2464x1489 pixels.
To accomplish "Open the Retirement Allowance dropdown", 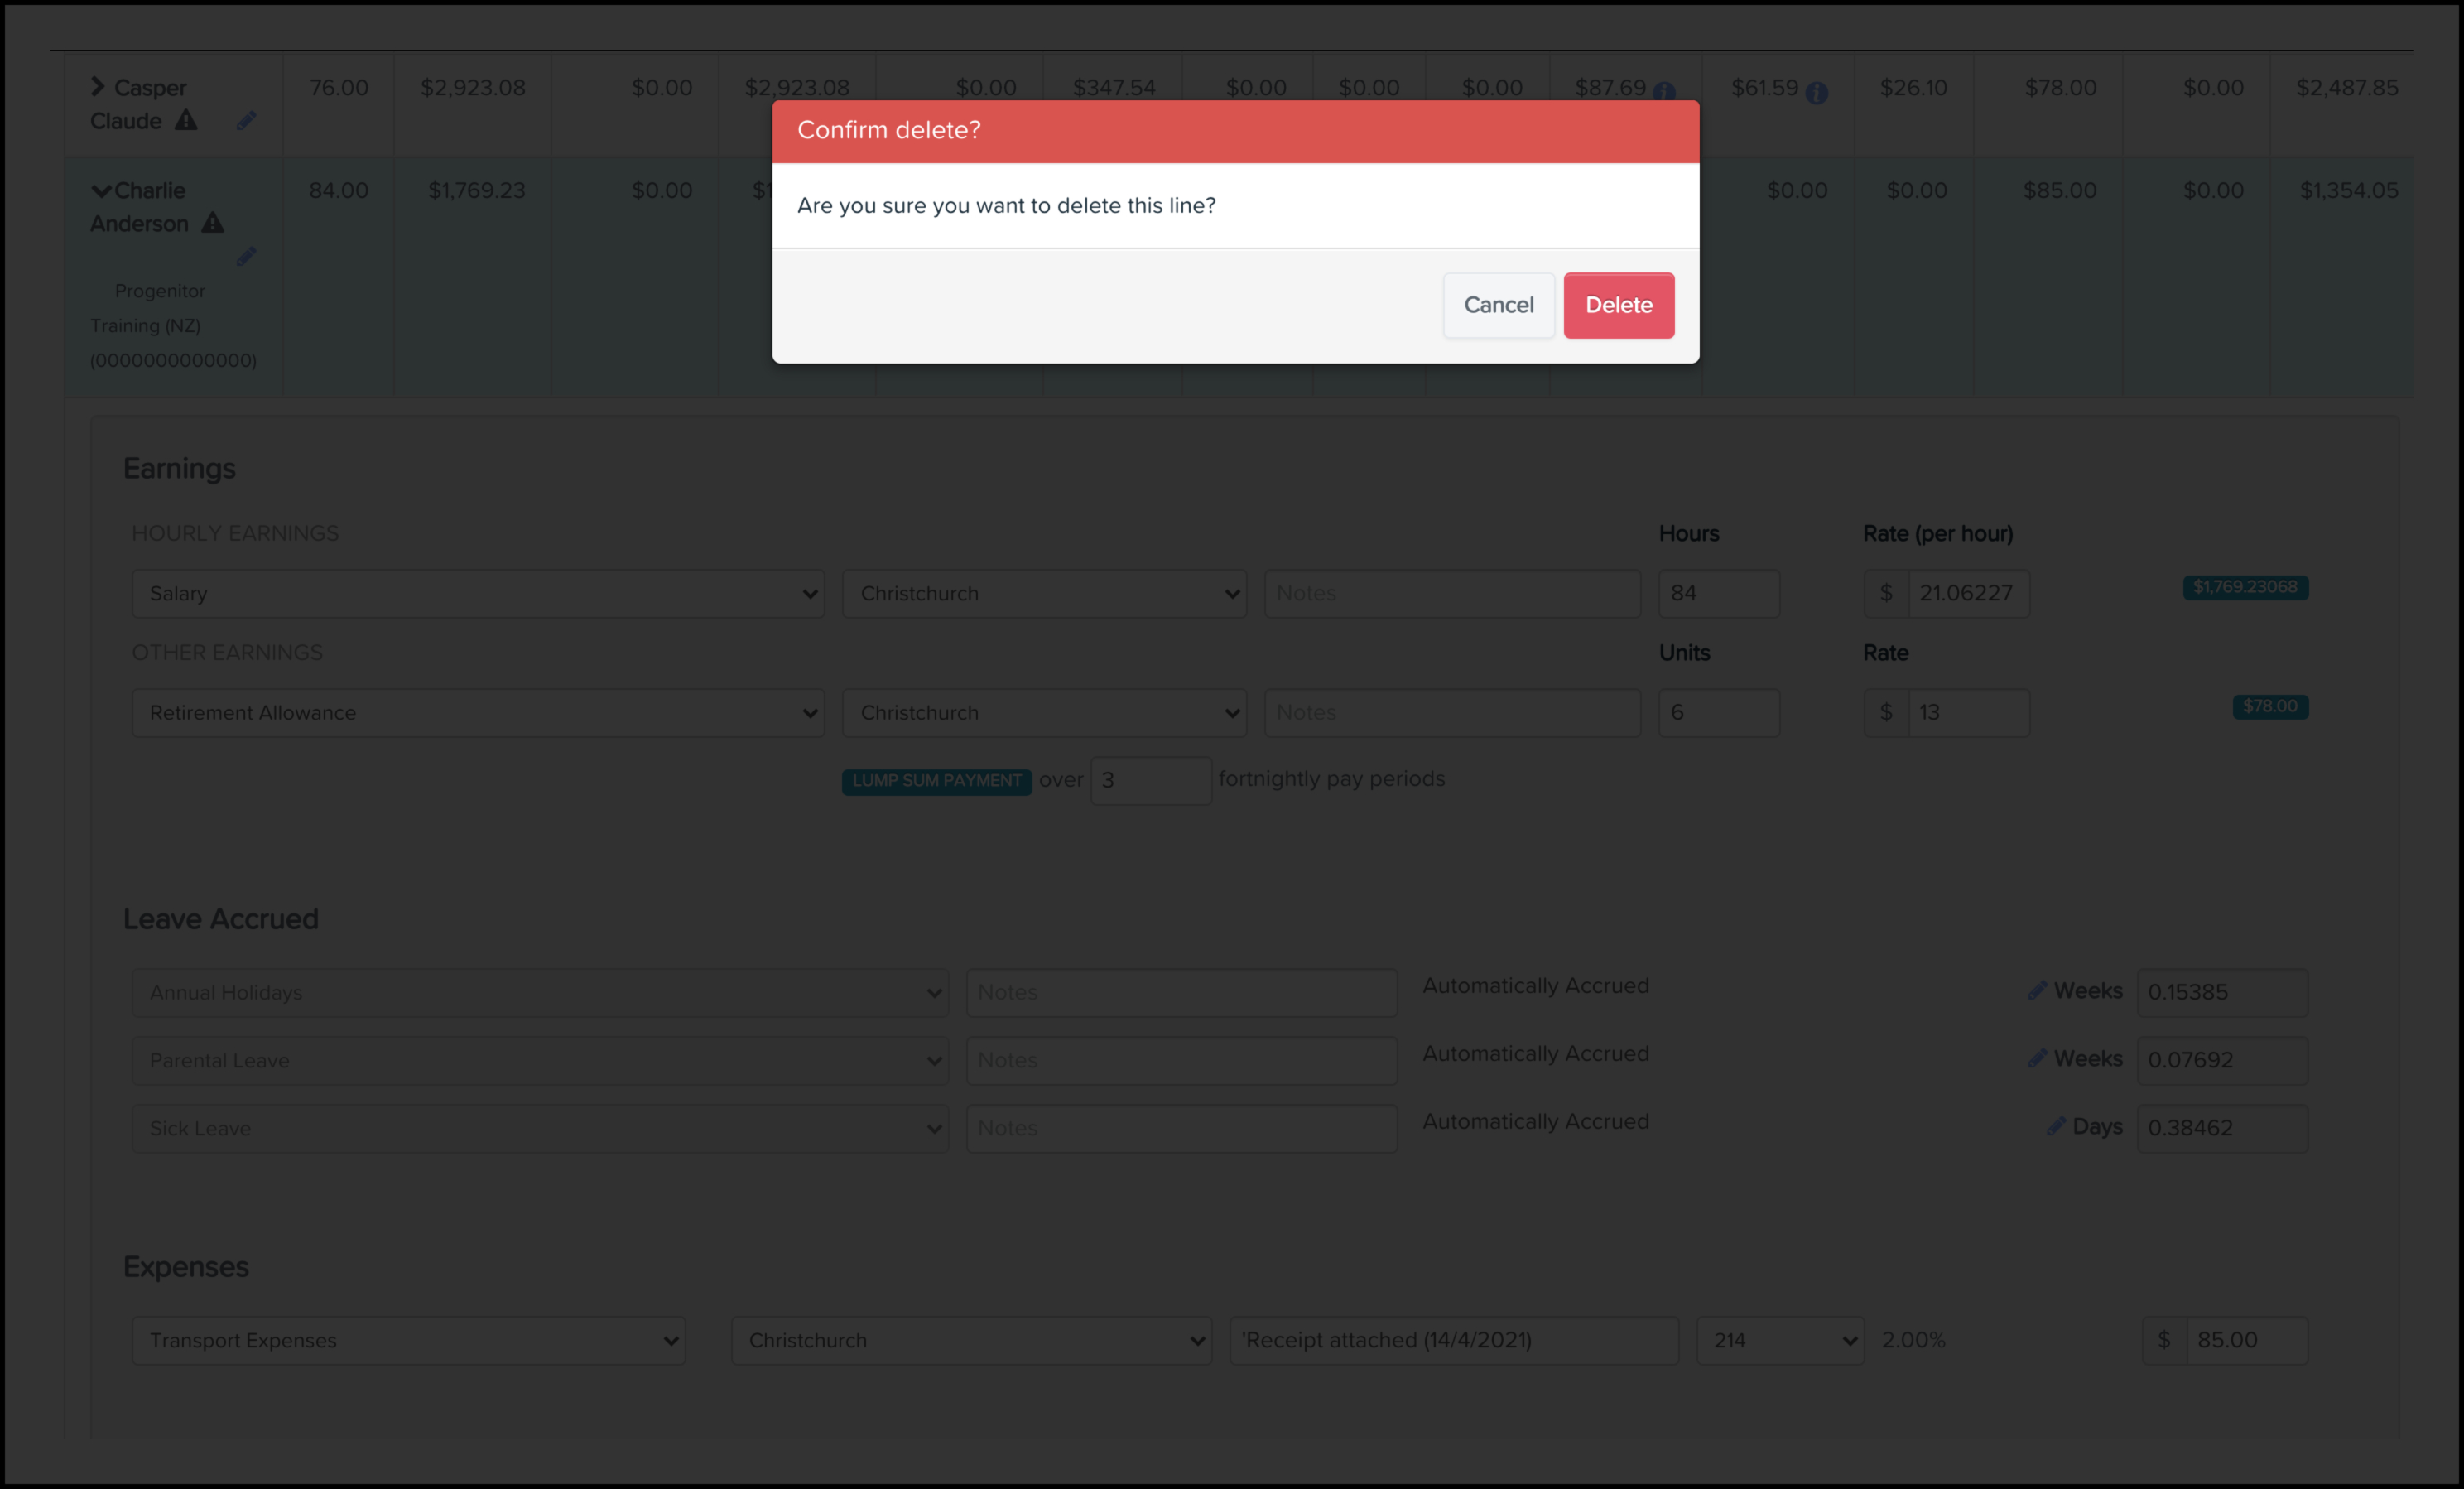I will (x=478, y=713).
